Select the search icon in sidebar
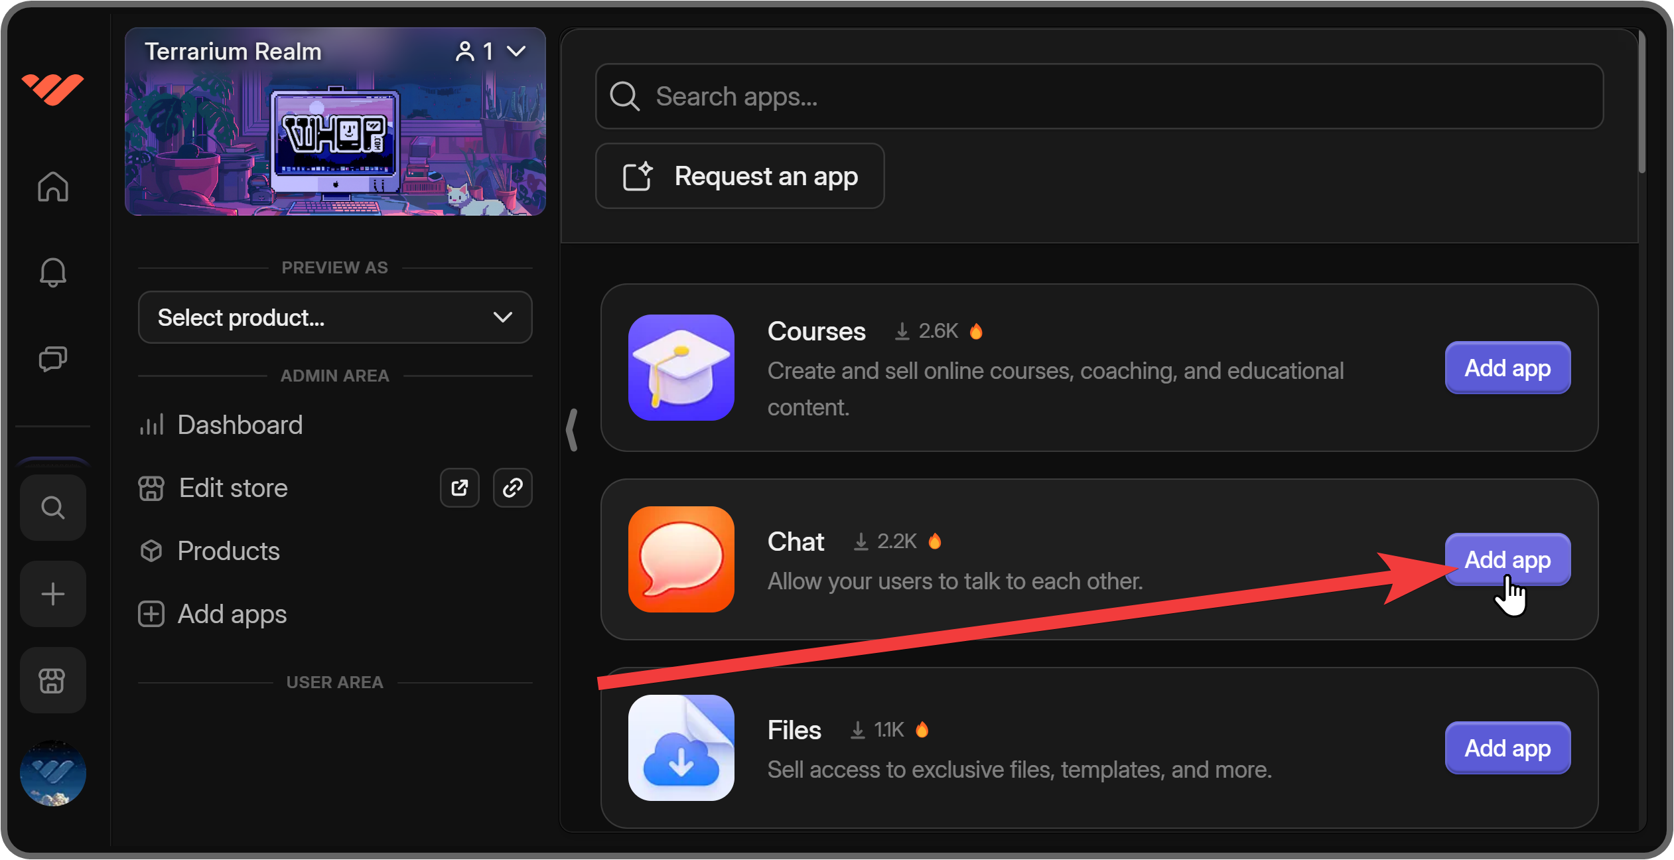The width and height of the screenshot is (1674, 860). click(52, 507)
